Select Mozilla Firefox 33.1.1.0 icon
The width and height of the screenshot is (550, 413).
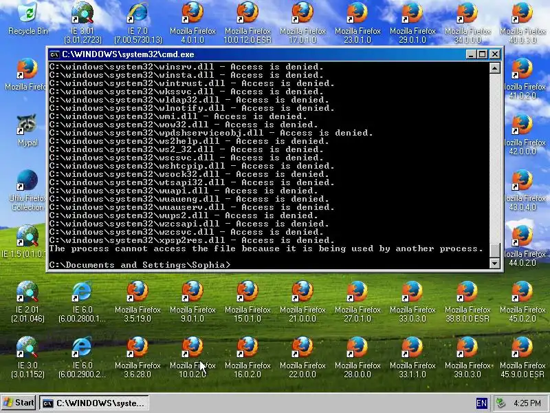coord(412,357)
